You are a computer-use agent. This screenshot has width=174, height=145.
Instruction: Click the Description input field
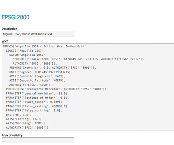(38, 34)
